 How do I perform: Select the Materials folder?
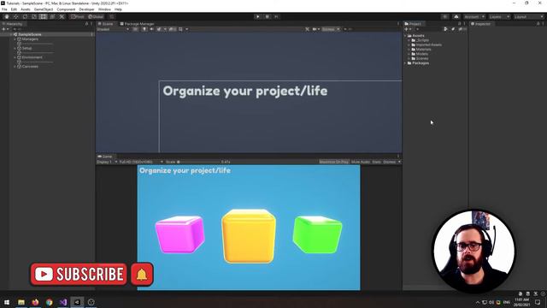click(421, 50)
